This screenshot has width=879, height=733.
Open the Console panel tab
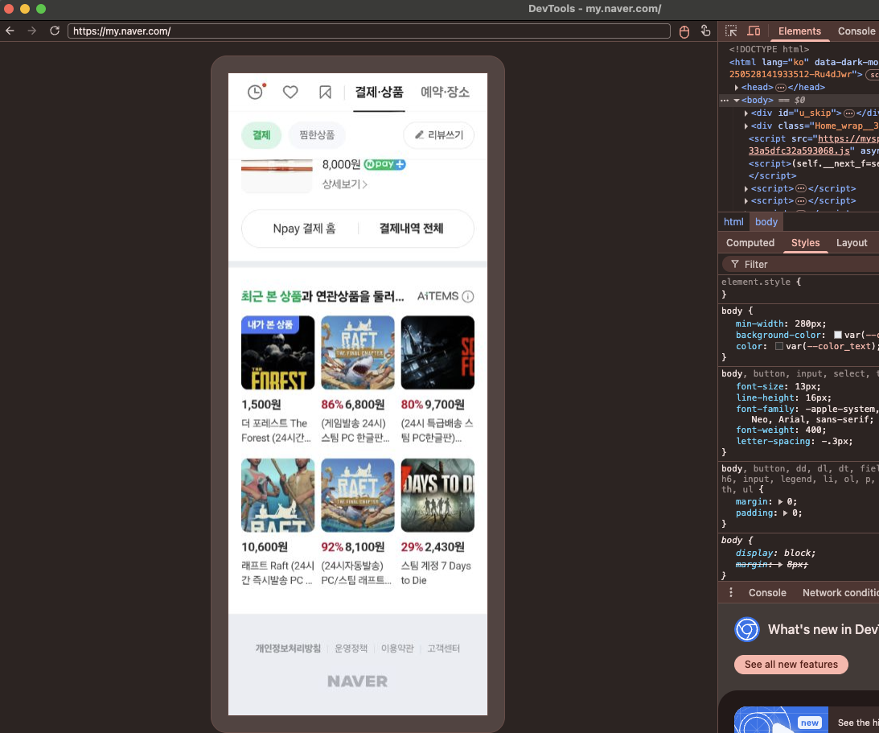point(856,31)
